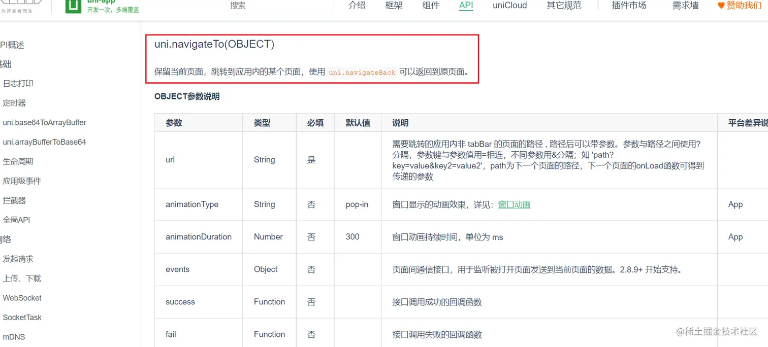Open 生命周期 in the sidebar

coord(18,161)
